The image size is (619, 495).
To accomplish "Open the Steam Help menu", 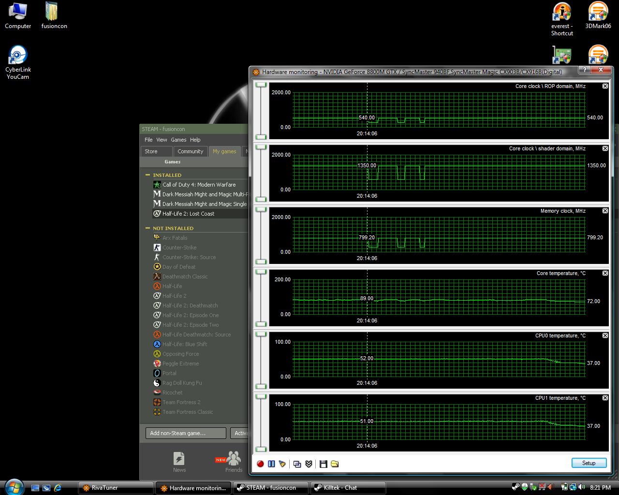I will pyautogui.click(x=195, y=140).
